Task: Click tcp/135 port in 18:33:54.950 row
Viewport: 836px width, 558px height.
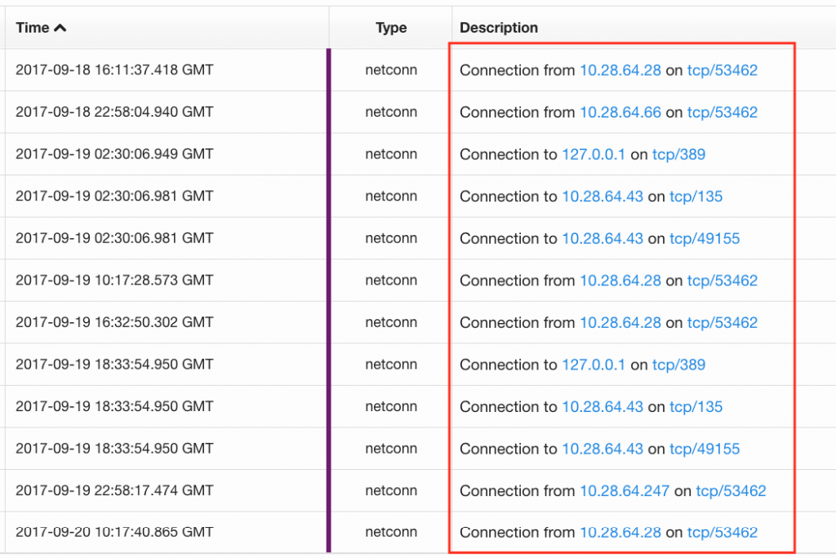Action: [696, 407]
